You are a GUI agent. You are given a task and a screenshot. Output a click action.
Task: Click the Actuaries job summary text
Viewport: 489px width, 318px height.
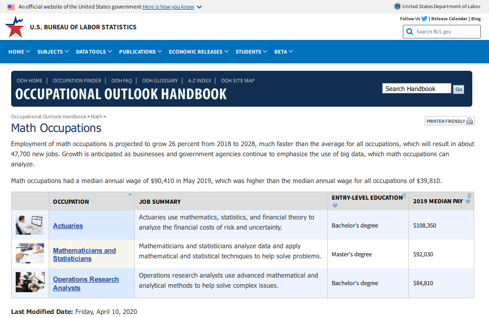point(227,222)
